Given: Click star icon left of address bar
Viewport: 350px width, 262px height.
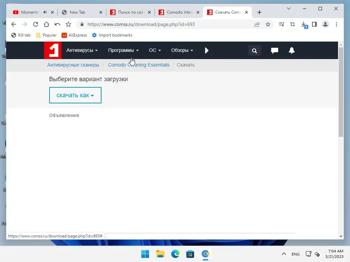Looking at the screenshot, I should click(x=68, y=24).
